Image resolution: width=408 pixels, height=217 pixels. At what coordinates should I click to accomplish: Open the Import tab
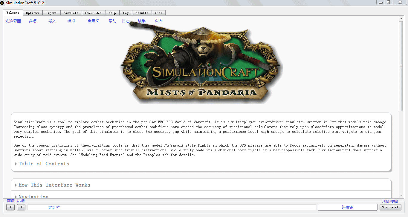[x=51, y=13]
